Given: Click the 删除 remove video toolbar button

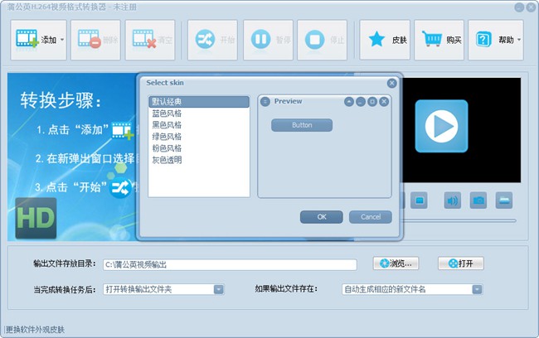Looking at the screenshot, I should click(95, 40).
